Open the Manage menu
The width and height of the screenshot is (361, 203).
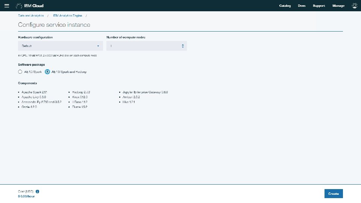click(338, 6)
